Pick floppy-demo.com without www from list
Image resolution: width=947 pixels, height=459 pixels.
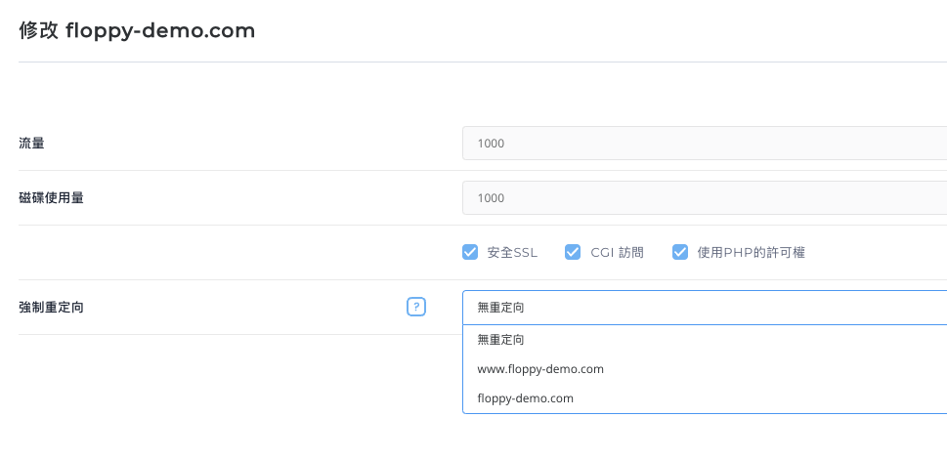click(x=525, y=398)
